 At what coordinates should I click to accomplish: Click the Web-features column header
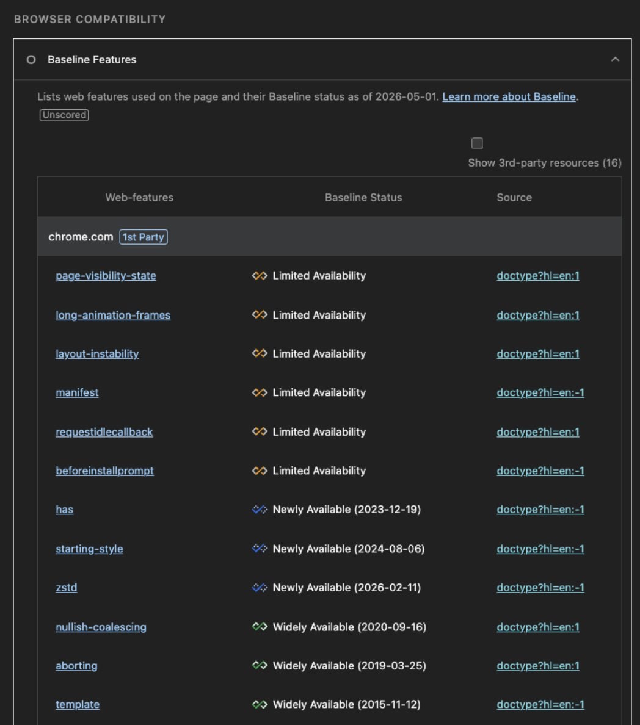[x=139, y=198]
